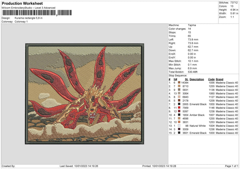Click the Total Bobbin value 530.48ft

(x=192, y=72)
